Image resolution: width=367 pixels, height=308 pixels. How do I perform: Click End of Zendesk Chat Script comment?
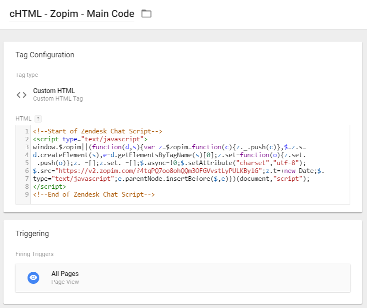[94, 195]
